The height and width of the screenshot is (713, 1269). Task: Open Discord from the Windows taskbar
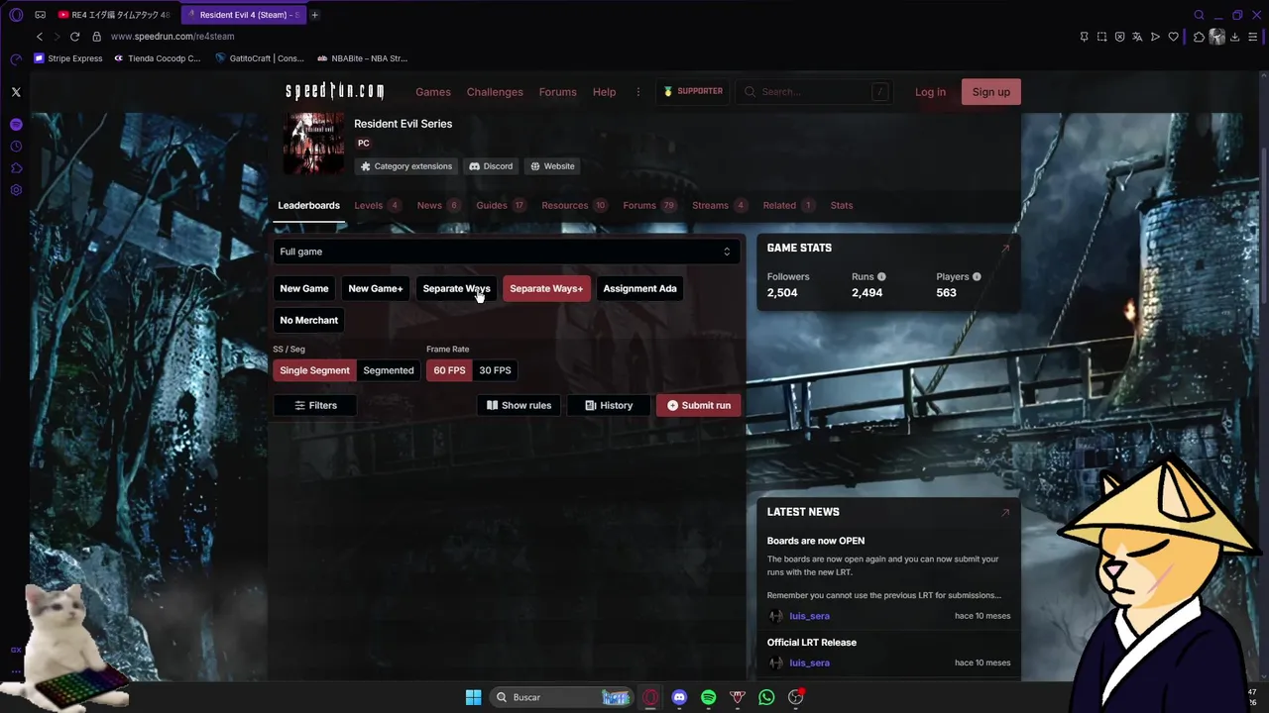(679, 697)
